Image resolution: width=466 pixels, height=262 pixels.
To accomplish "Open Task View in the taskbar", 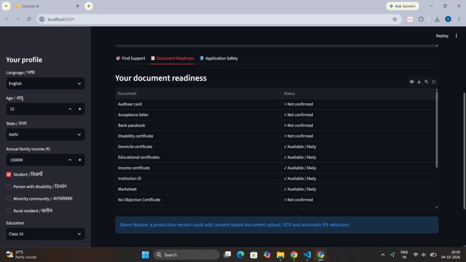I will coord(227,255).
